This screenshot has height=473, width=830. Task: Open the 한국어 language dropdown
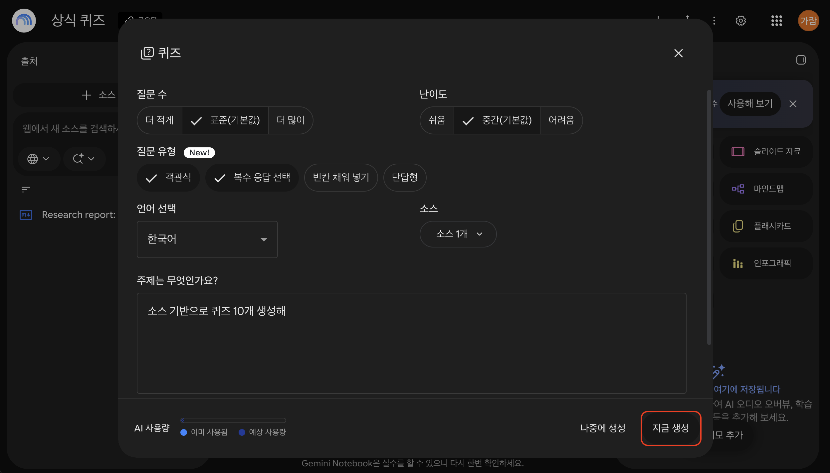point(207,239)
